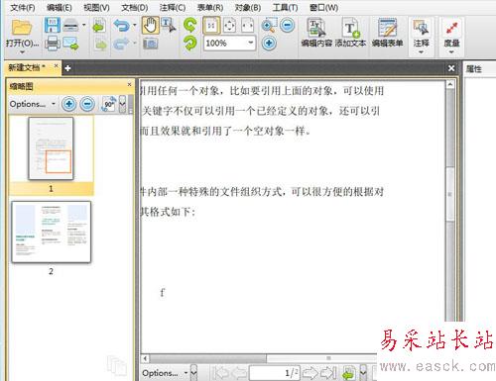Expand the 度量 dropdown arrow

[x=451, y=52]
